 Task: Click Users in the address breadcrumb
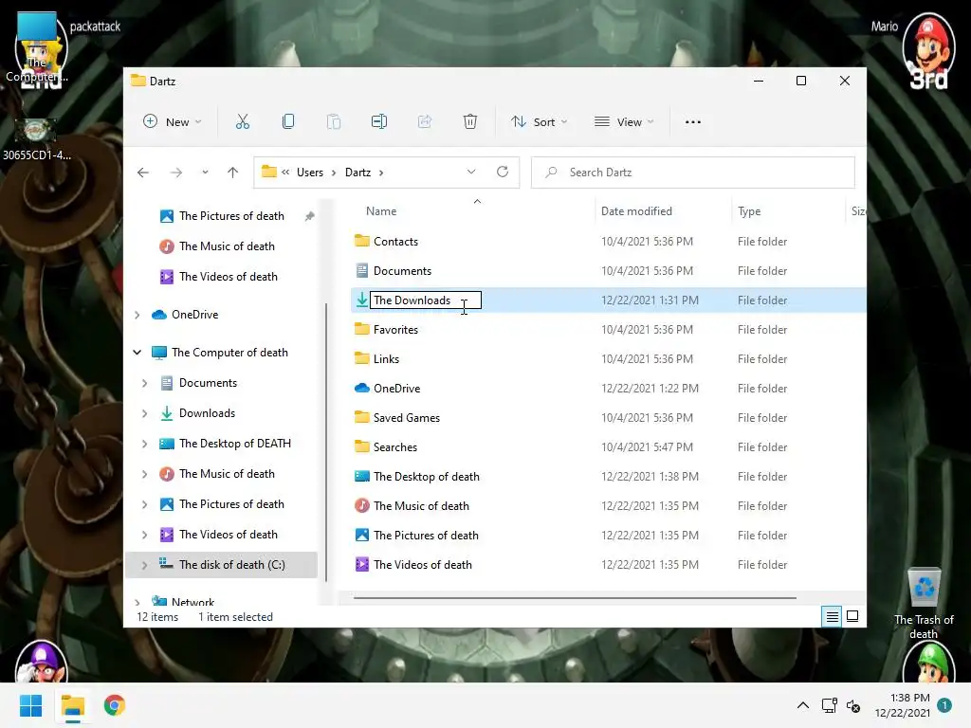point(310,173)
